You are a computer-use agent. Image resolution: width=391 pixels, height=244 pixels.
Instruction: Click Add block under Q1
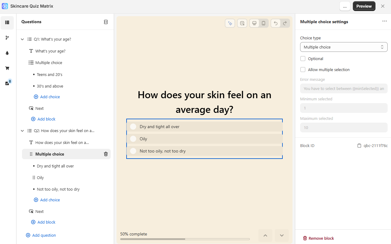click(43, 119)
